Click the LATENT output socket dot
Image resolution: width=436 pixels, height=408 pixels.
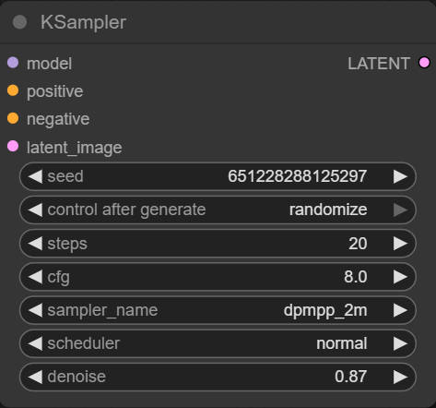click(424, 63)
